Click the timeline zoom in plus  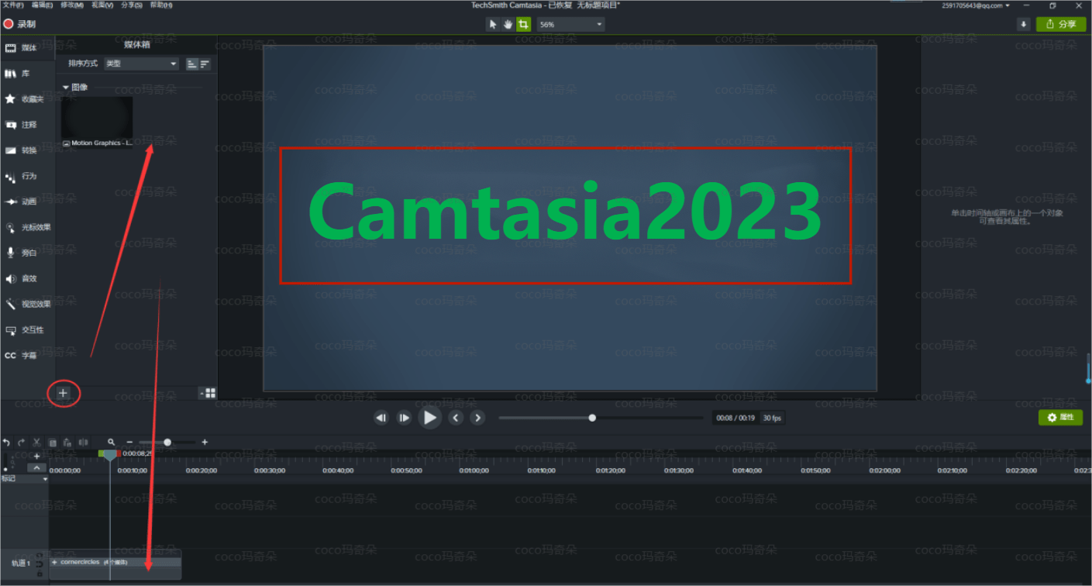(205, 442)
